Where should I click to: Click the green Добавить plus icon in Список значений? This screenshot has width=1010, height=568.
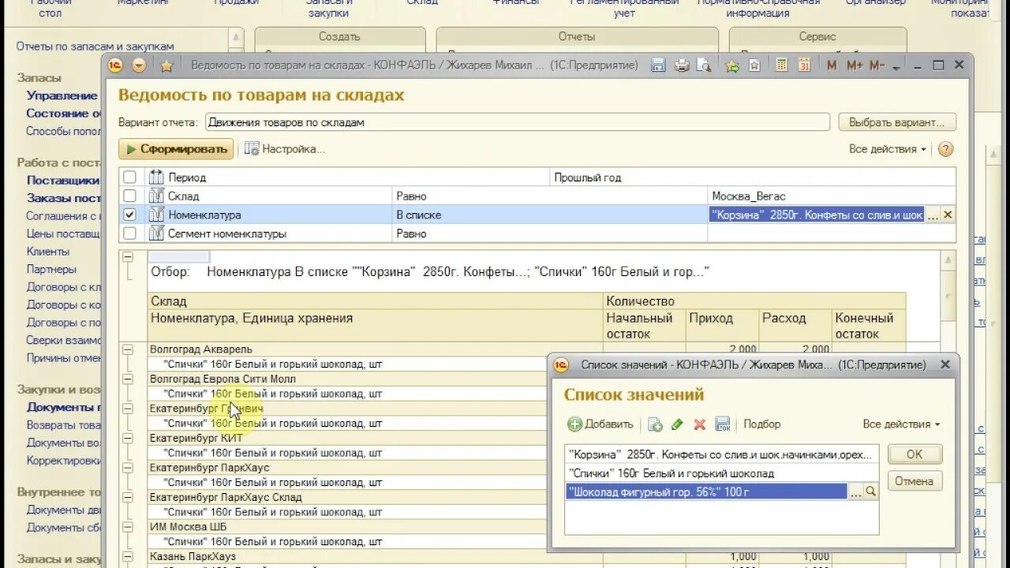tap(575, 424)
